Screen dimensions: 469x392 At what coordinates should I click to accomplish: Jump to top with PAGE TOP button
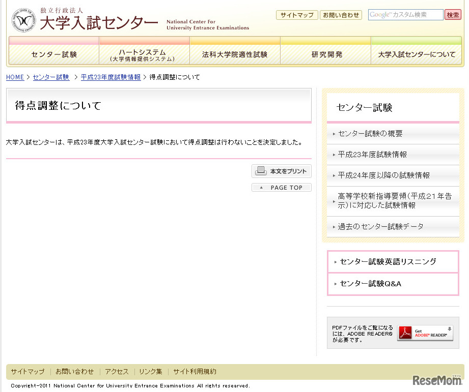click(x=281, y=188)
